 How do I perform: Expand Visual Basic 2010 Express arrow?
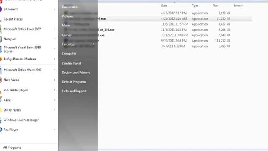tap(54, 49)
